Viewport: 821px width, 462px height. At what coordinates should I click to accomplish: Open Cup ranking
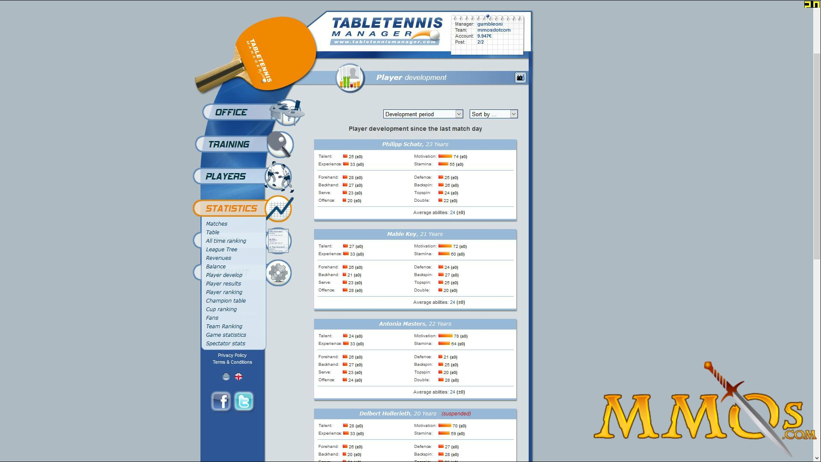click(221, 309)
